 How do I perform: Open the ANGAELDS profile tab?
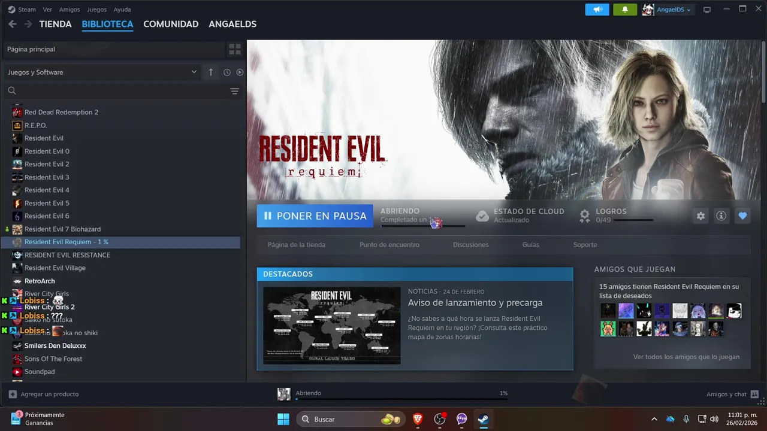click(232, 24)
